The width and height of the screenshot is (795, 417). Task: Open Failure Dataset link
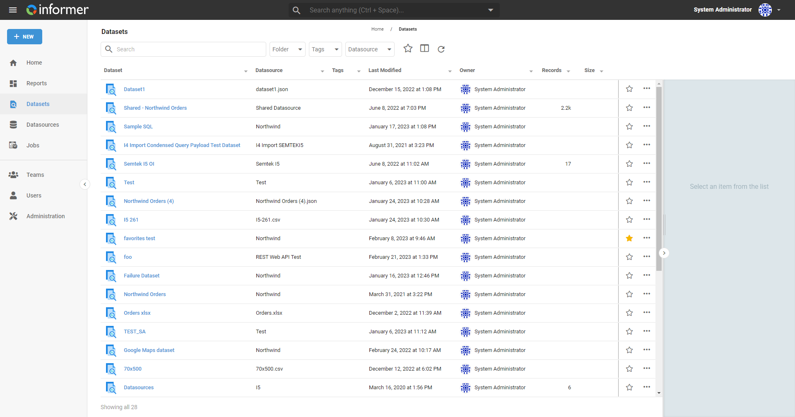click(x=142, y=275)
